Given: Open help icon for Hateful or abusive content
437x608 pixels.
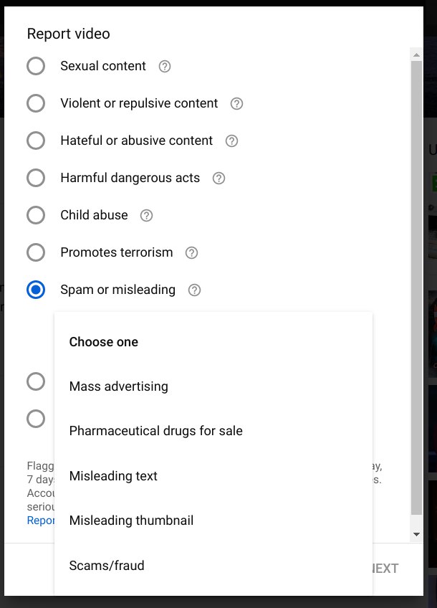Looking at the screenshot, I should point(231,141).
